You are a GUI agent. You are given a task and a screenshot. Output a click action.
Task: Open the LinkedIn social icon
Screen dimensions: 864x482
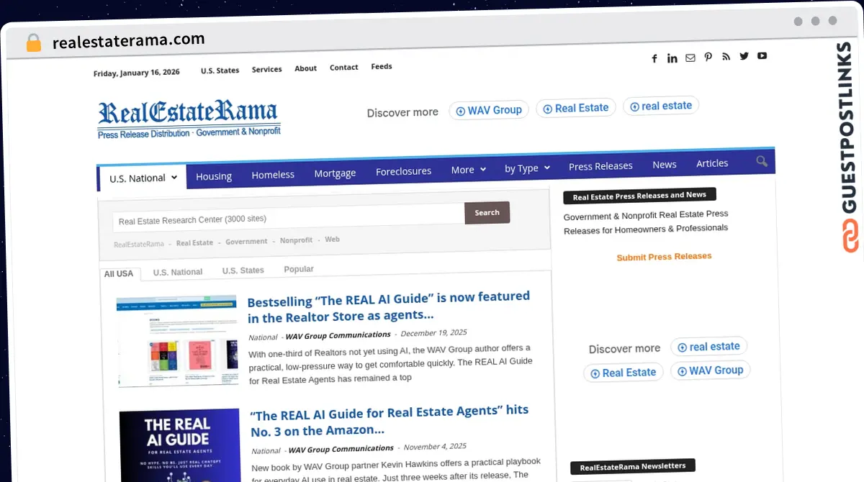[x=672, y=58]
